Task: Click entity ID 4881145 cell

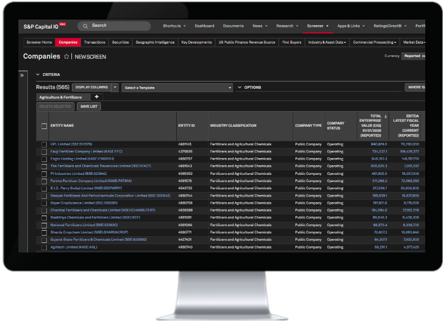Action: (185, 145)
